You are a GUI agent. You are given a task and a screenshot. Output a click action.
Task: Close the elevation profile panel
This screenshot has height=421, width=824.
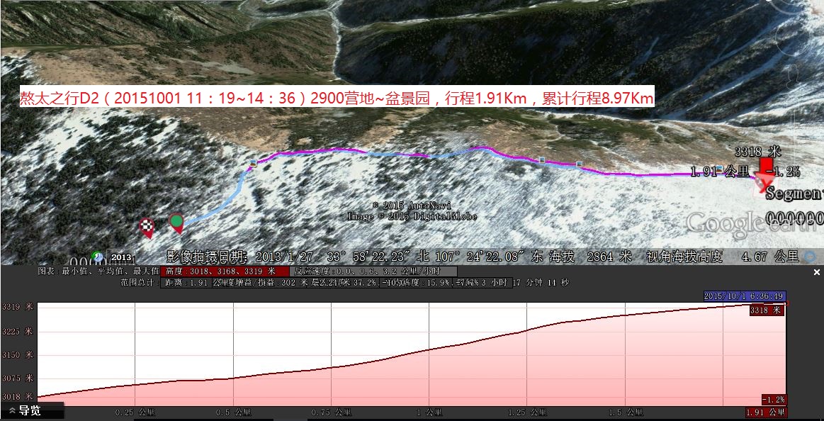click(816, 272)
